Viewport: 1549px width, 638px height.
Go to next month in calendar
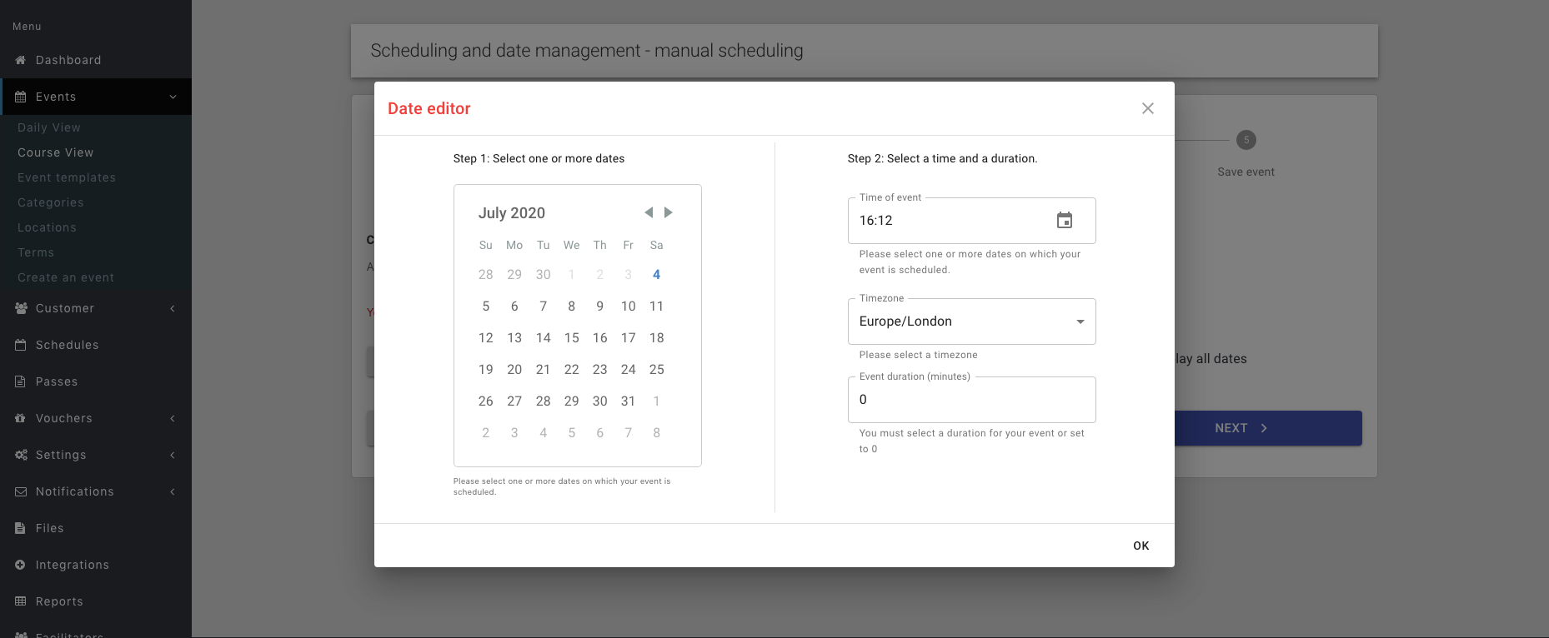[669, 212]
